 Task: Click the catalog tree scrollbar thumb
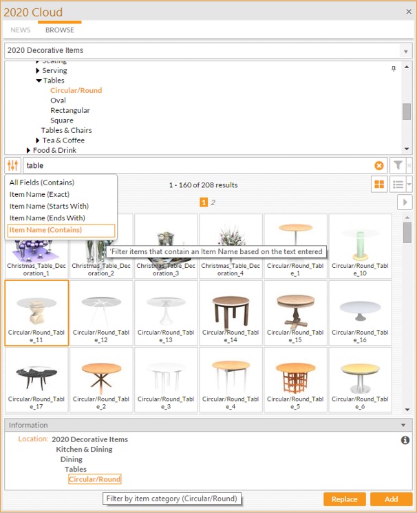407,112
